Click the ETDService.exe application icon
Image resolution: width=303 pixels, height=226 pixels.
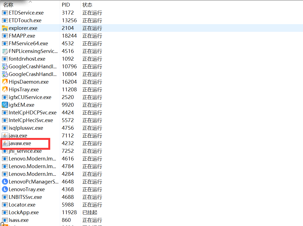click(4, 13)
